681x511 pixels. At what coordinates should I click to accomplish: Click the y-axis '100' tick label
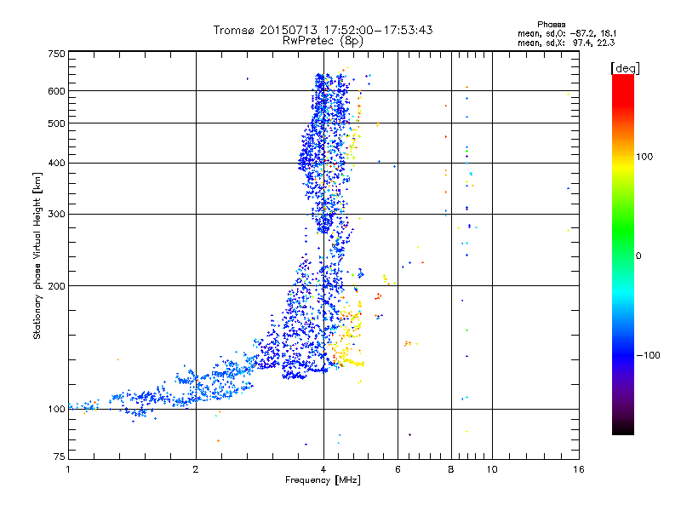56,410
